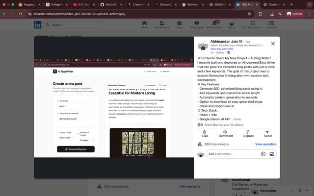This screenshot has height=196, width=314.
Task: Switch to the College tab
Action: click(56, 4)
